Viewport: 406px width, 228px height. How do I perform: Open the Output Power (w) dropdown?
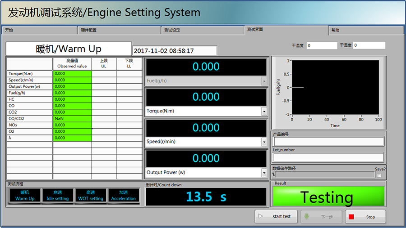click(x=264, y=173)
